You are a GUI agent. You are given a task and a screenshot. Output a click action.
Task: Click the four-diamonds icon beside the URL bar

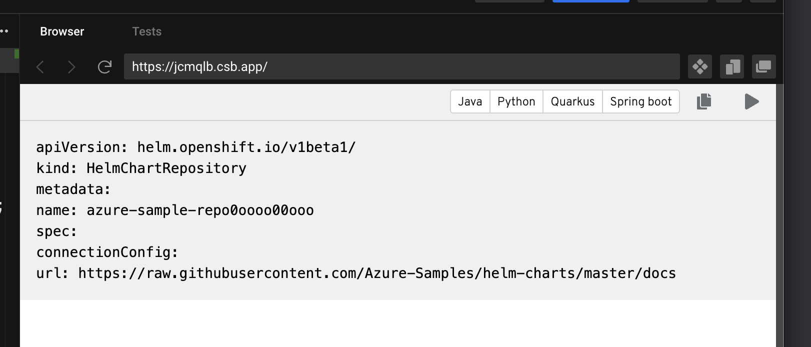pos(699,66)
